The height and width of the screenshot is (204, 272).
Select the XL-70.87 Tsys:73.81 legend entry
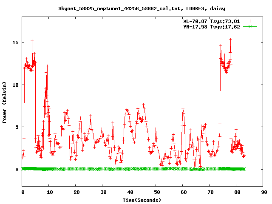pyautogui.click(x=212, y=21)
